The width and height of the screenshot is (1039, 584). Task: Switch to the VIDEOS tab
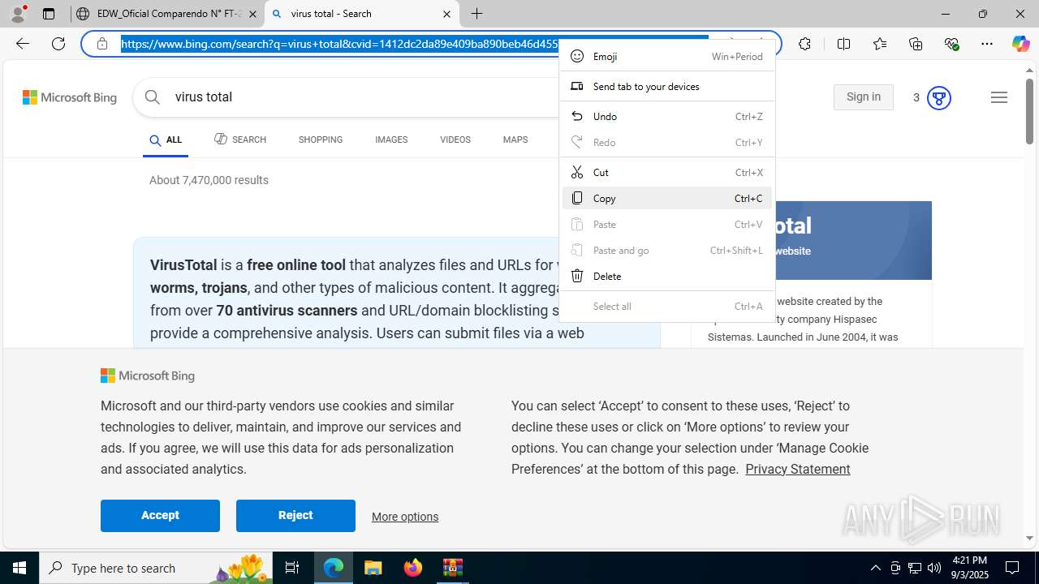[x=455, y=140]
